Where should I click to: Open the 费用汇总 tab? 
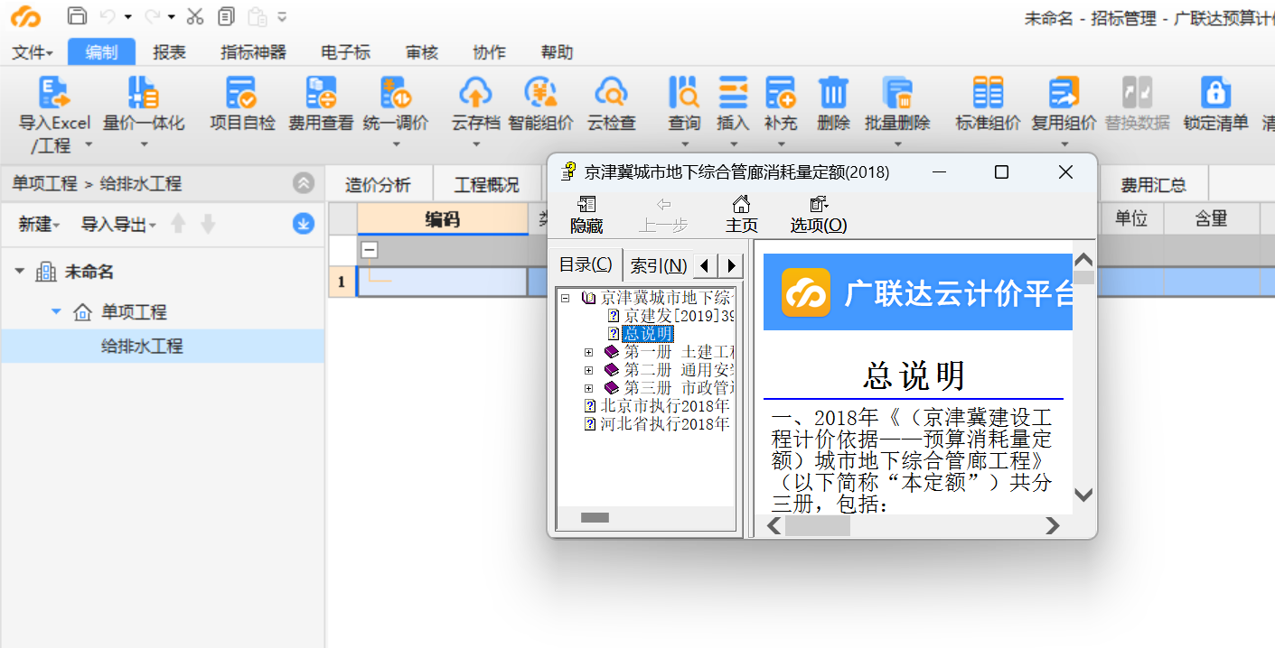point(1154,184)
